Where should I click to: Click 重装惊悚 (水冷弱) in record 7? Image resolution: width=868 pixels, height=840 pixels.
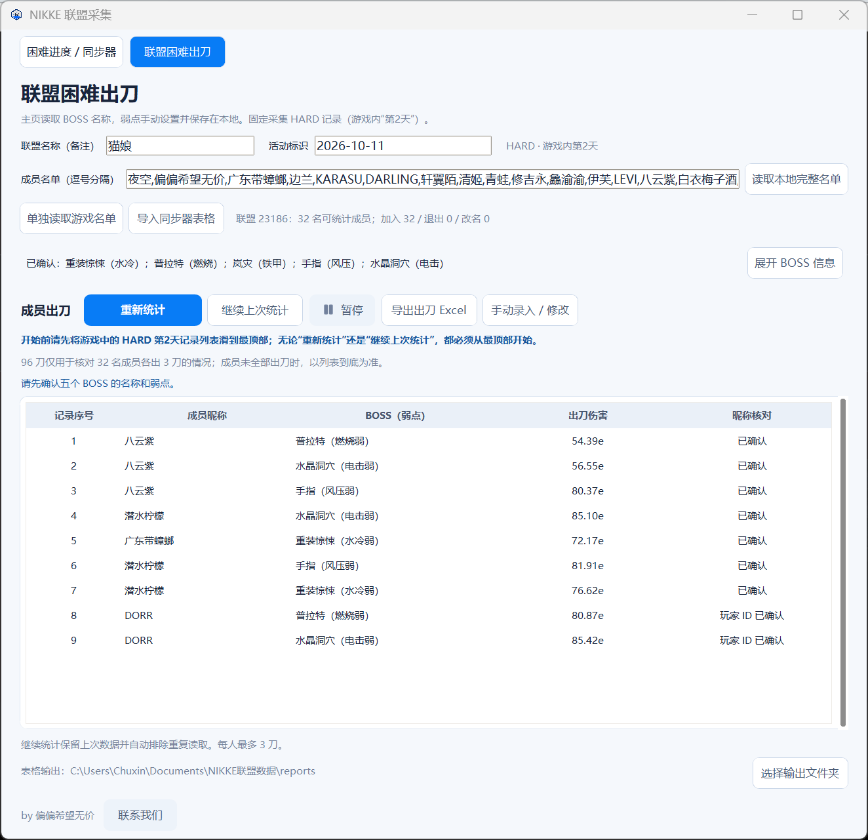coord(337,591)
